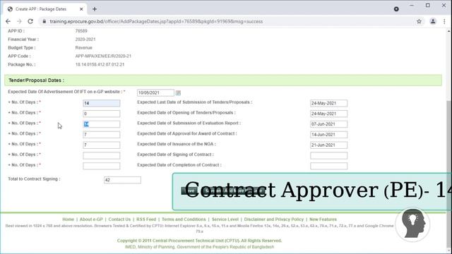Open the Home footer link
Viewport: 452px width, 254px height.
69,219
